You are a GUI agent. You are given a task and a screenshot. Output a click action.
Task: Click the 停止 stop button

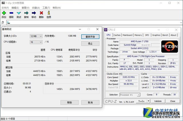pyautogui.click(x=90, y=43)
